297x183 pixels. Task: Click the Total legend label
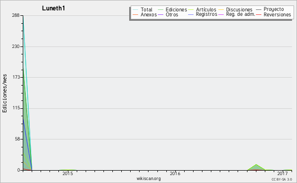(x=147, y=9)
